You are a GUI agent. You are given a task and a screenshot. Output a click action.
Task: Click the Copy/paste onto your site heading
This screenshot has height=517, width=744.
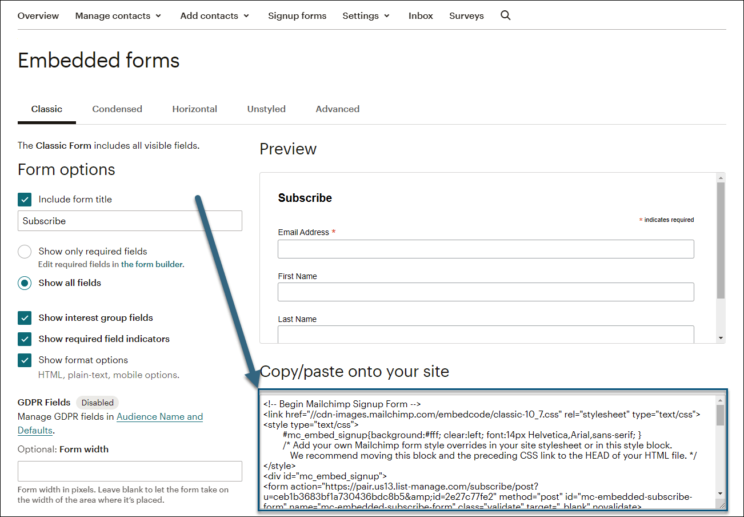354,372
